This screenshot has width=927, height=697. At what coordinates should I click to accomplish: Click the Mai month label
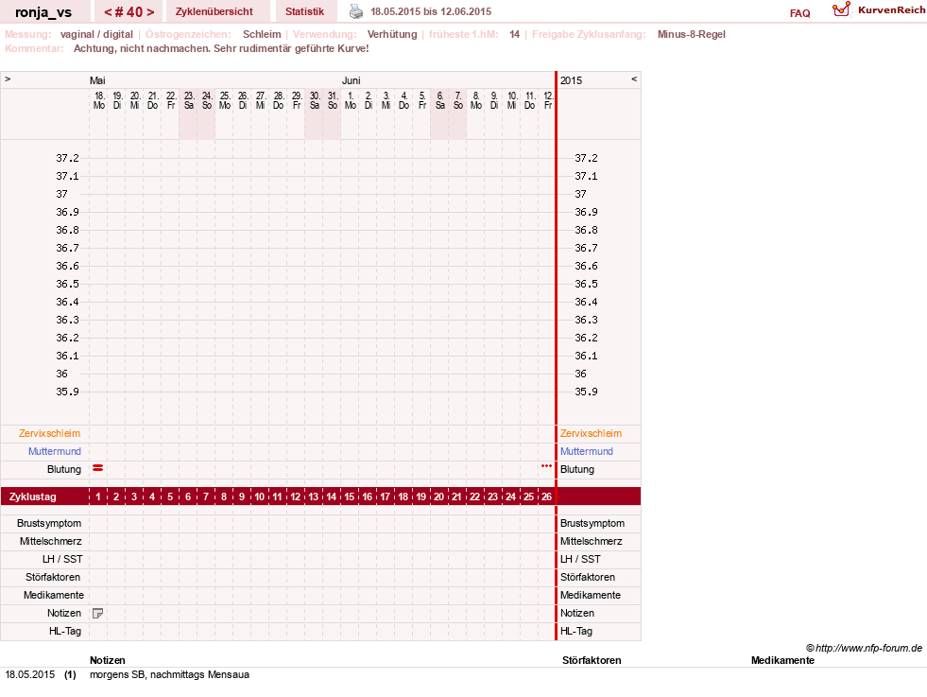click(97, 80)
